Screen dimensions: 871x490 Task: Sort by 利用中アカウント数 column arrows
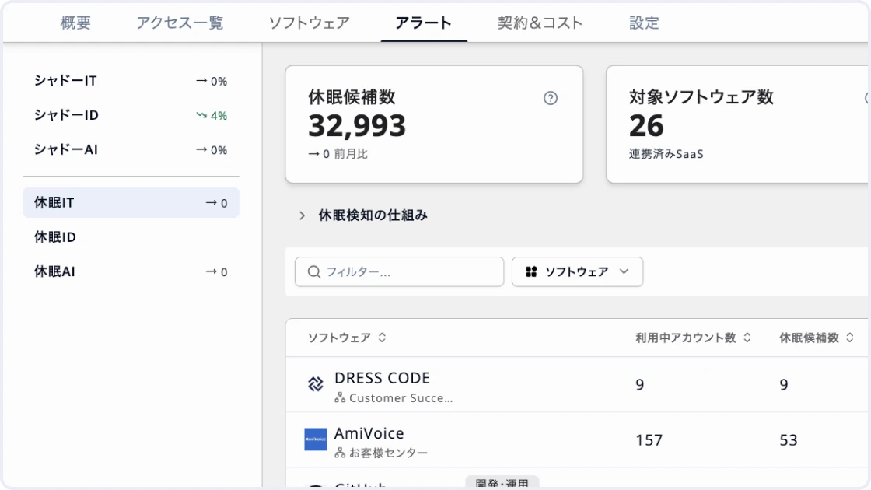(747, 338)
